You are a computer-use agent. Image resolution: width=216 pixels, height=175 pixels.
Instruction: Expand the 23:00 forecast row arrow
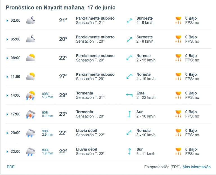(x=7, y=152)
